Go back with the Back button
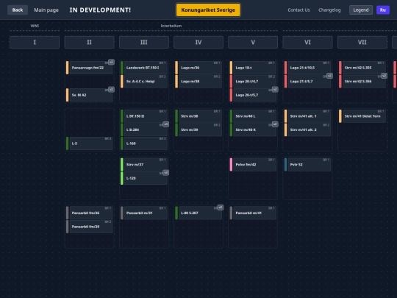 pyautogui.click(x=18, y=10)
